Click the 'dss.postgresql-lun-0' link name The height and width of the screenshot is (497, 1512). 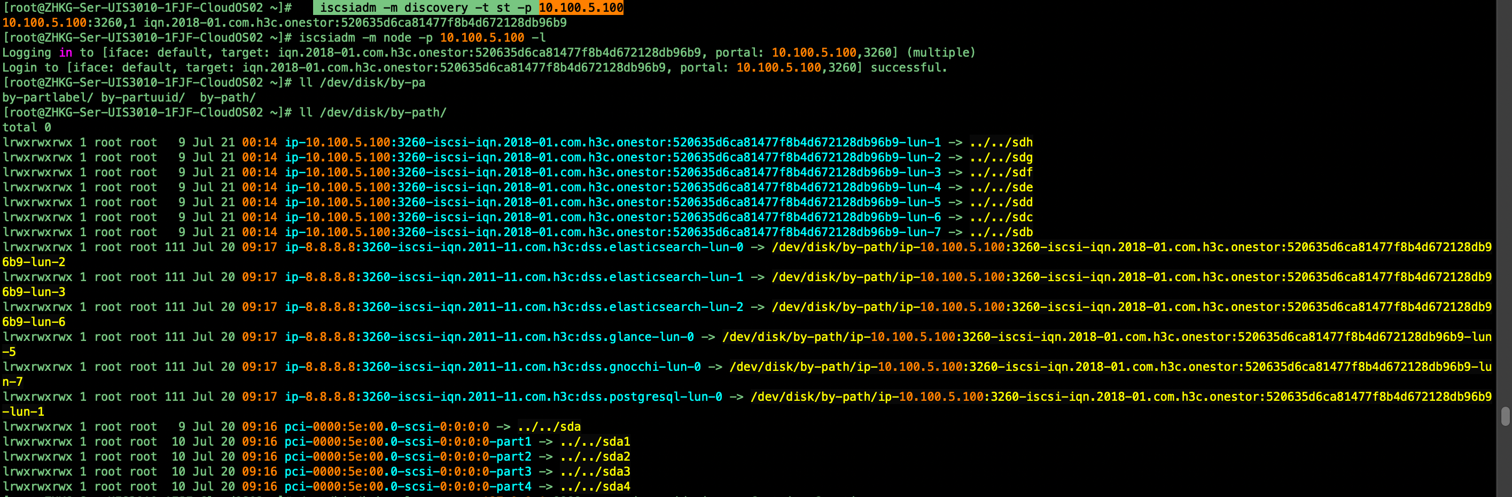[504, 397]
